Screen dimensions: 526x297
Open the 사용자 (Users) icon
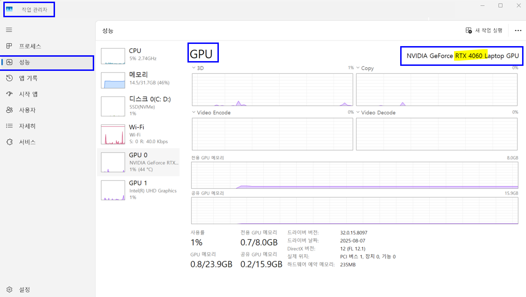pyautogui.click(x=9, y=110)
